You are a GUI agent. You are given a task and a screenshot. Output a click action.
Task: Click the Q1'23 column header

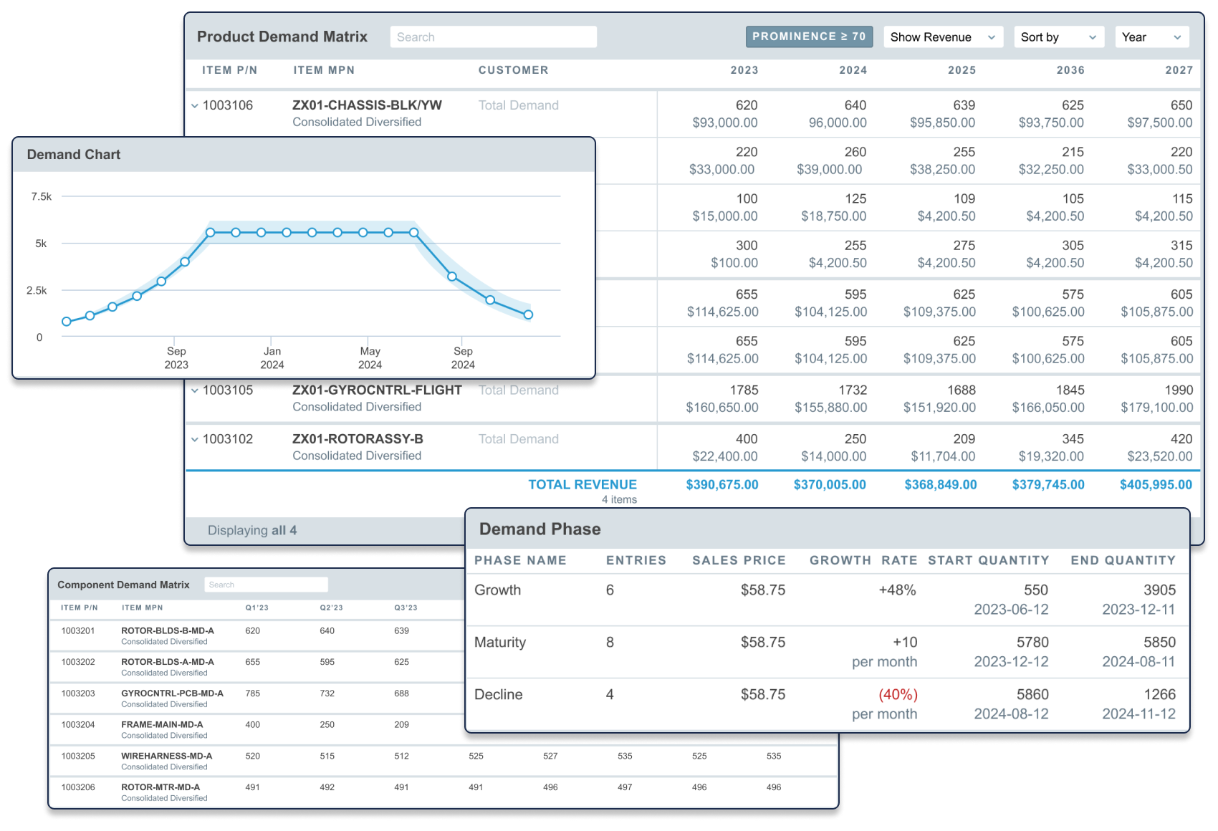(x=256, y=607)
